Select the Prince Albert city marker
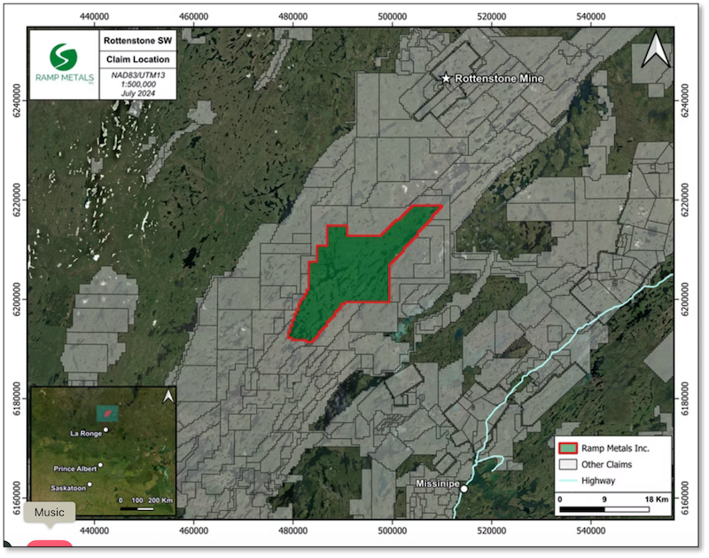 (x=102, y=464)
